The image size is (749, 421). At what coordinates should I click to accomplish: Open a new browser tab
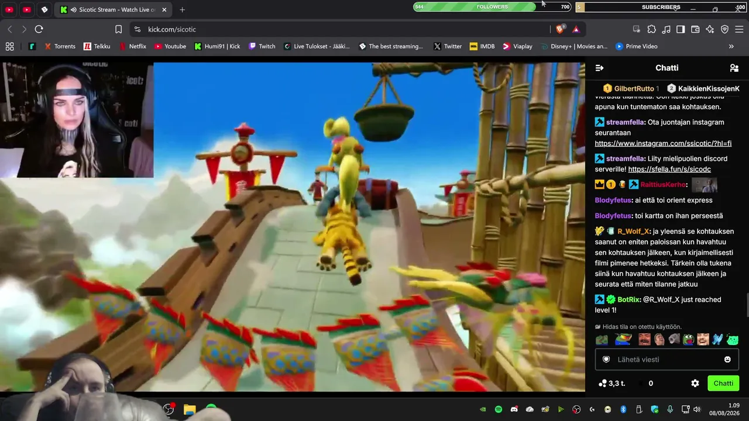(182, 9)
